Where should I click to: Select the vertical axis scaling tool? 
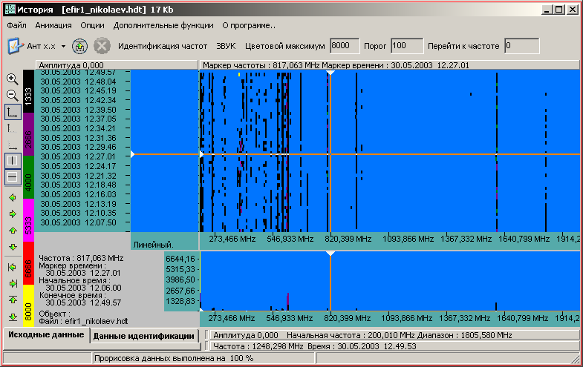tap(13, 128)
